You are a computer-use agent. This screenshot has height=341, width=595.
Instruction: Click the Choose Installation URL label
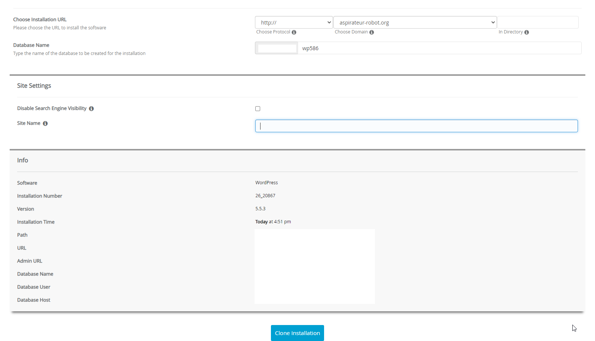tap(40, 20)
